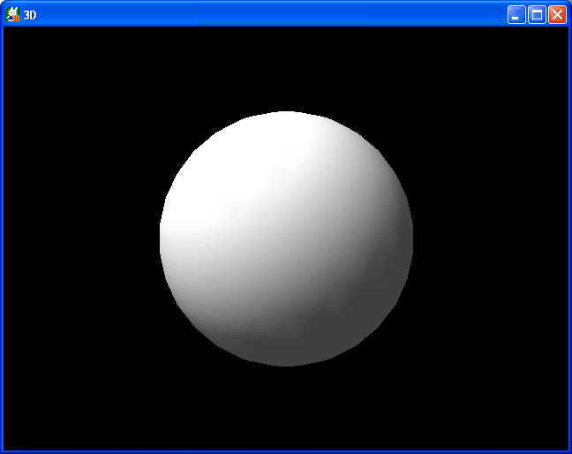Click black background right of the sphere
The height and width of the screenshot is (454, 572).
click(x=490, y=238)
